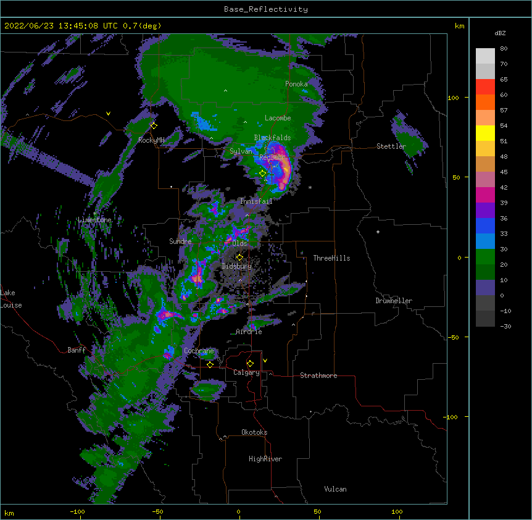Click the dBZ legend heading
Viewport: 532px width, 520px height.
[x=500, y=33]
